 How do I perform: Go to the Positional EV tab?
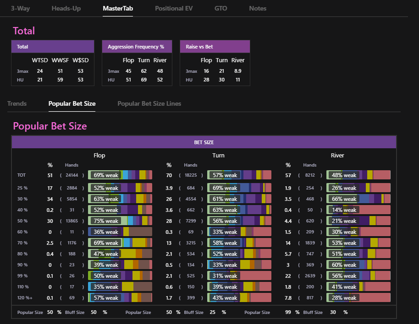click(x=174, y=8)
